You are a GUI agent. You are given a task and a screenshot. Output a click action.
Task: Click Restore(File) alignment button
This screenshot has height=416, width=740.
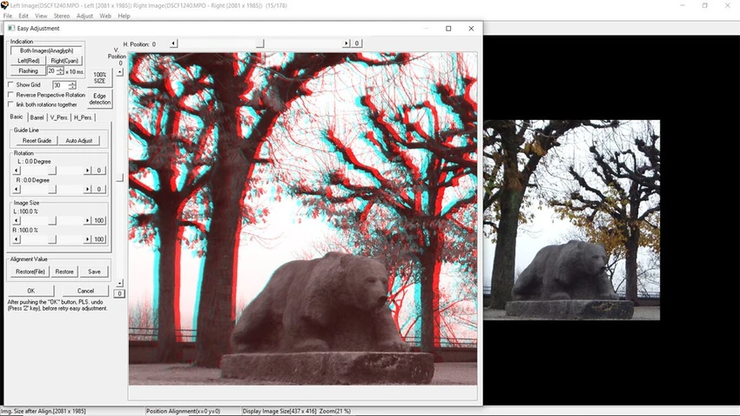[x=30, y=272]
